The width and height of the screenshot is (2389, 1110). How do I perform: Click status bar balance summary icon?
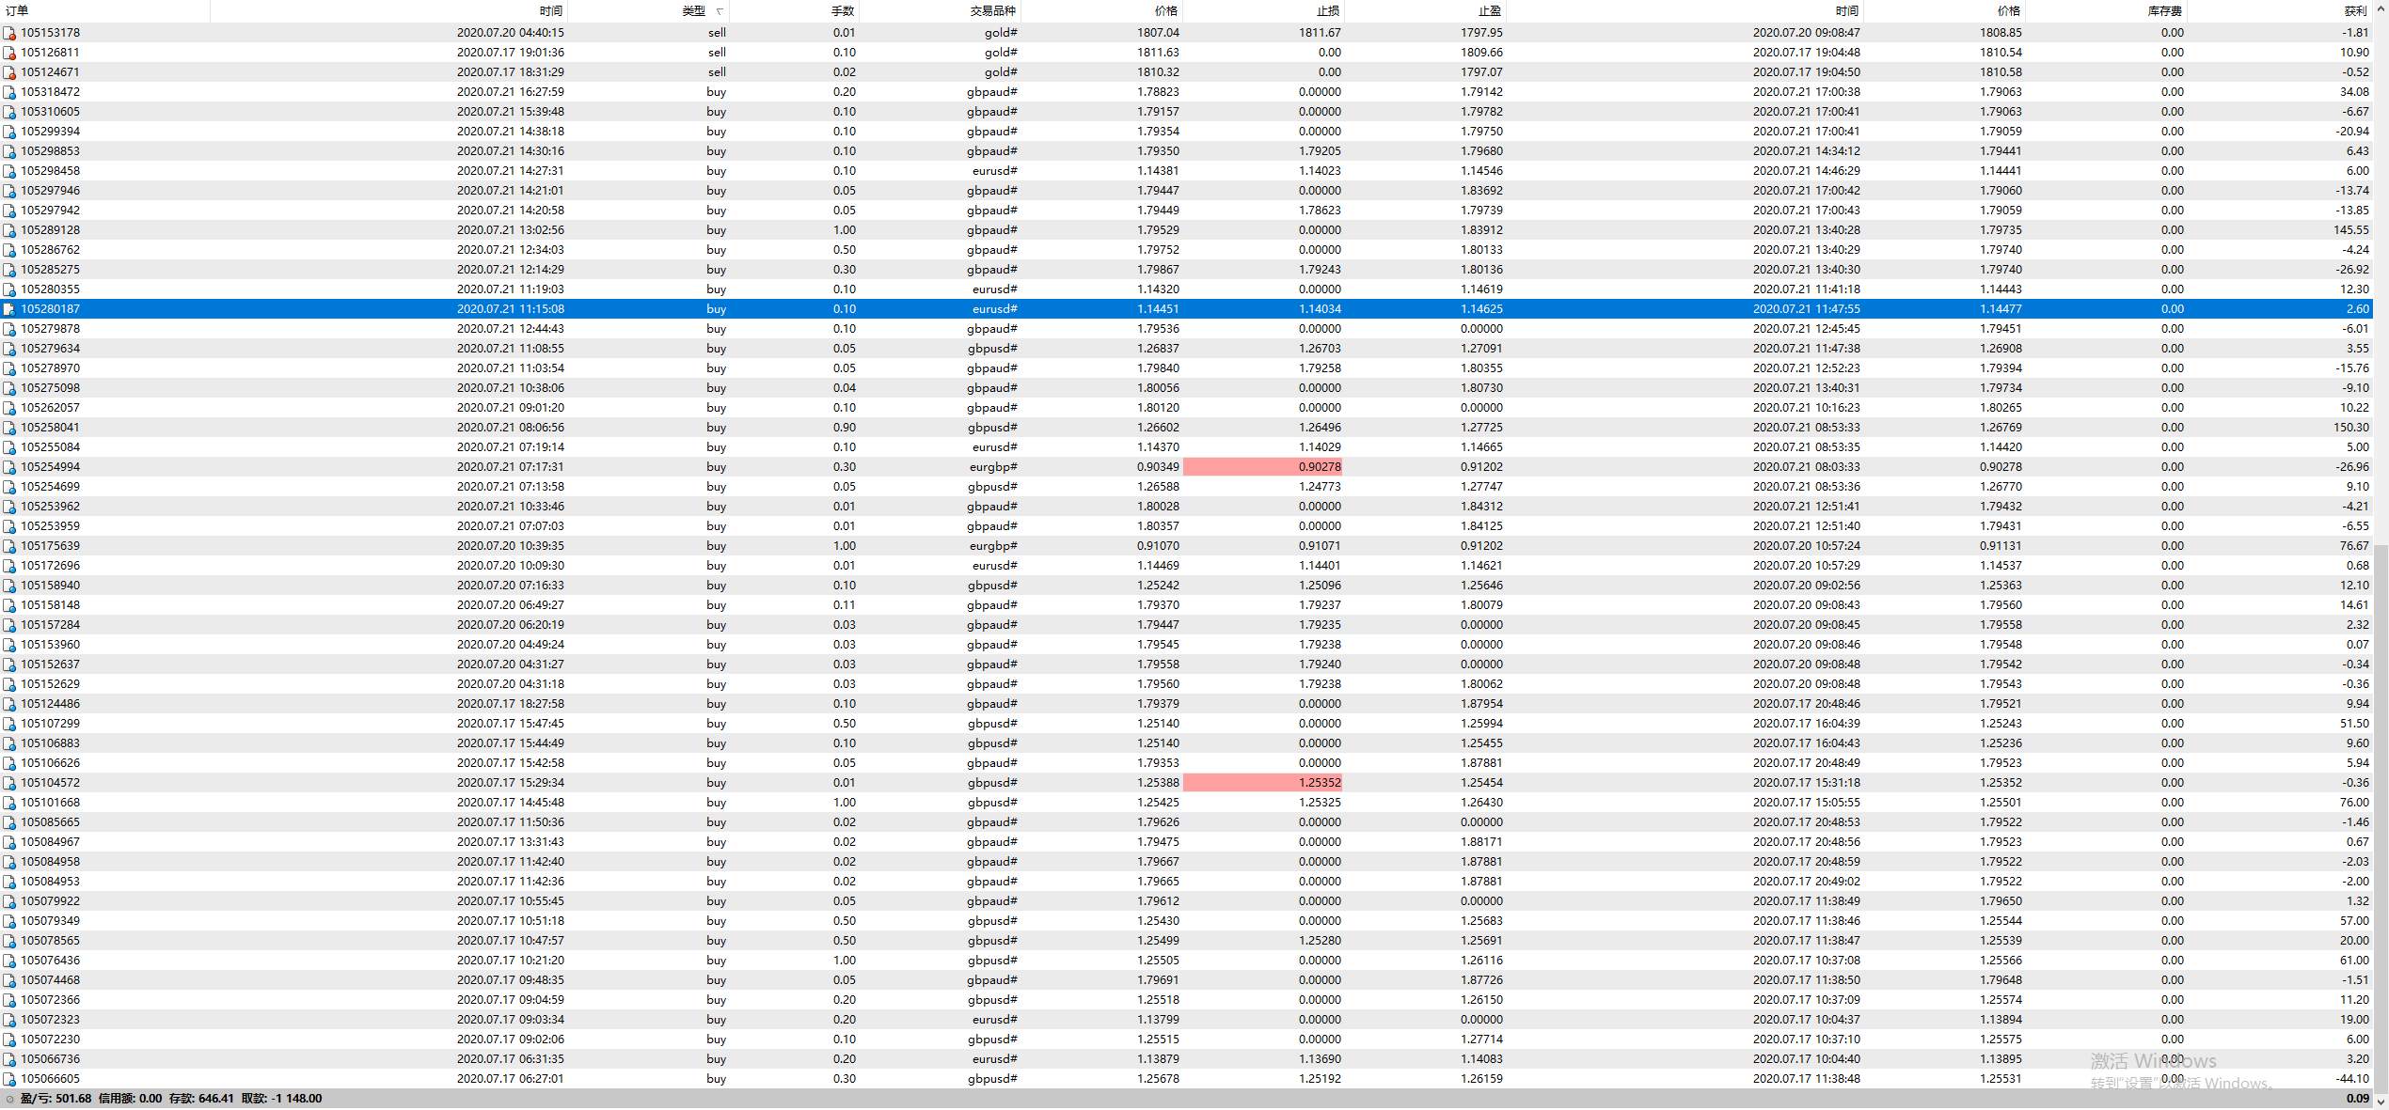click(x=9, y=1099)
